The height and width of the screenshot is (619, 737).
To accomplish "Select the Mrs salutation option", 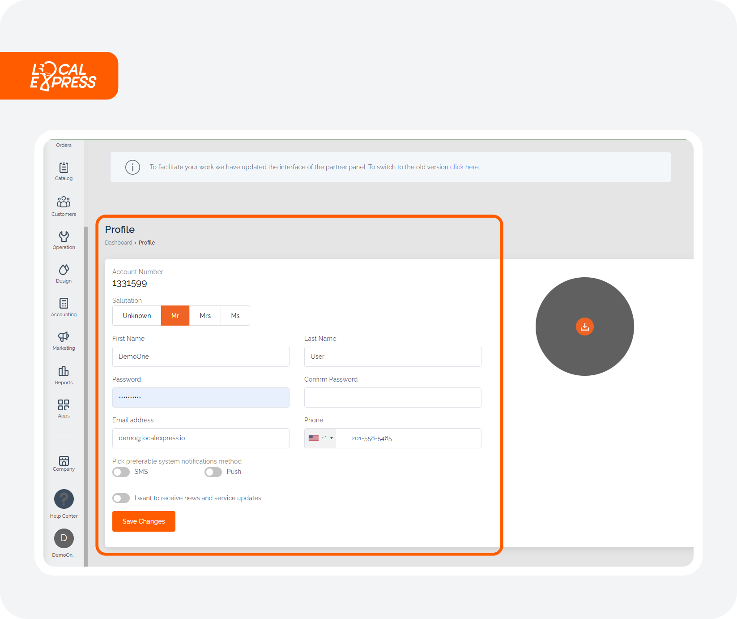I will (205, 315).
